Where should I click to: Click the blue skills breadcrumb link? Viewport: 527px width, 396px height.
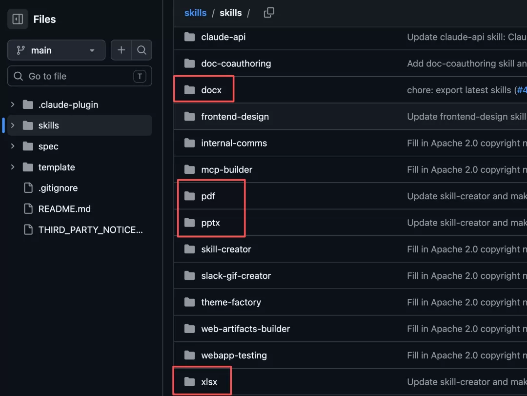195,13
